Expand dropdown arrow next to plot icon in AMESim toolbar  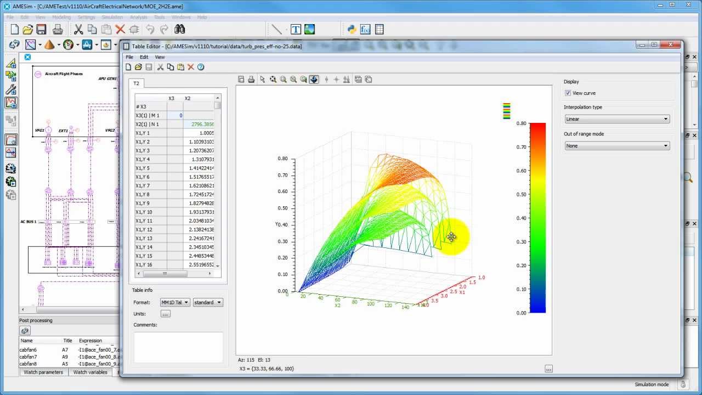coord(41,45)
